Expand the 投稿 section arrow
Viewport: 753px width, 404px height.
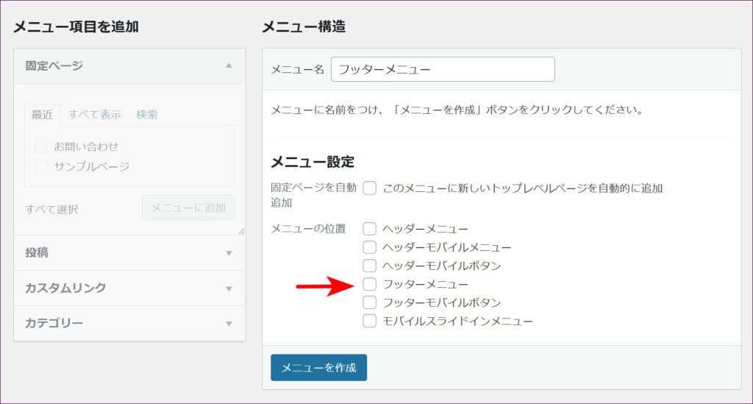229,253
